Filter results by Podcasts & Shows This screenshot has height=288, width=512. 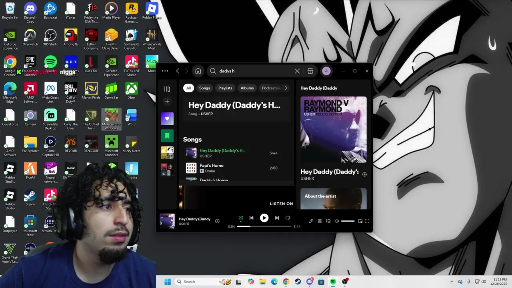pos(271,88)
